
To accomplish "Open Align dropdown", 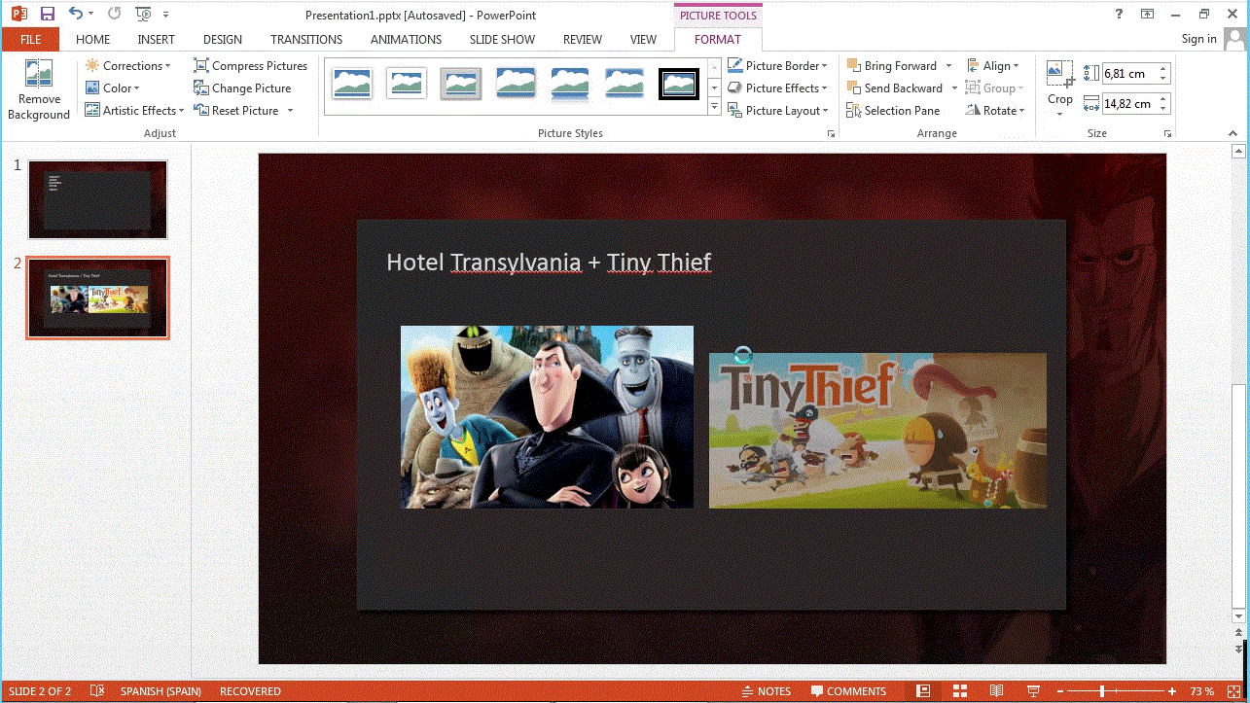I will point(993,66).
